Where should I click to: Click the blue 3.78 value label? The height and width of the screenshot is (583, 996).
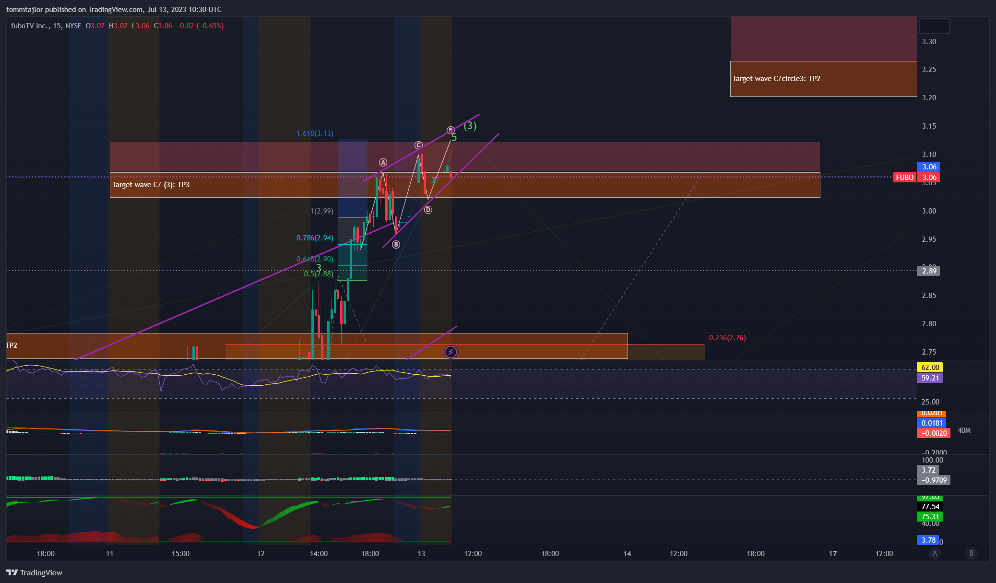click(x=928, y=540)
